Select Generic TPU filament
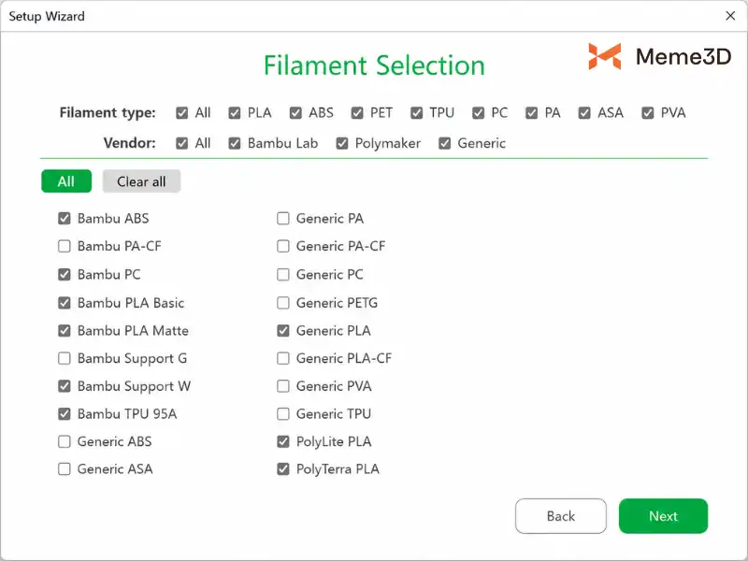 pyautogui.click(x=283, y=413)
